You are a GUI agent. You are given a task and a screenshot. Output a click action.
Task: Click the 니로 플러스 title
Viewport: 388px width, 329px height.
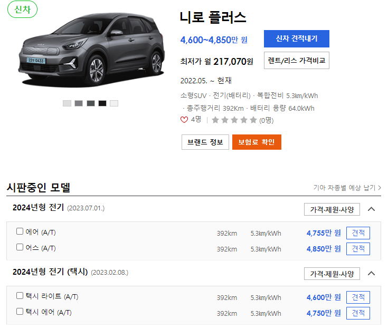(x=213, y=17)
